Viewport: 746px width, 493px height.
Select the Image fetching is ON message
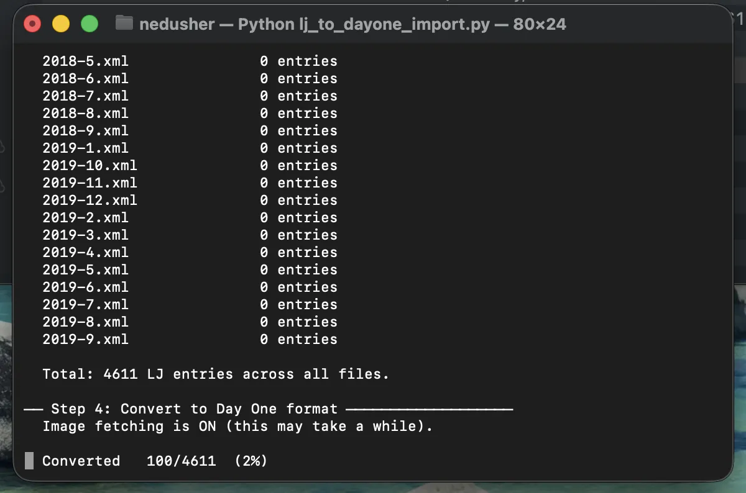(x=230, y=426)
